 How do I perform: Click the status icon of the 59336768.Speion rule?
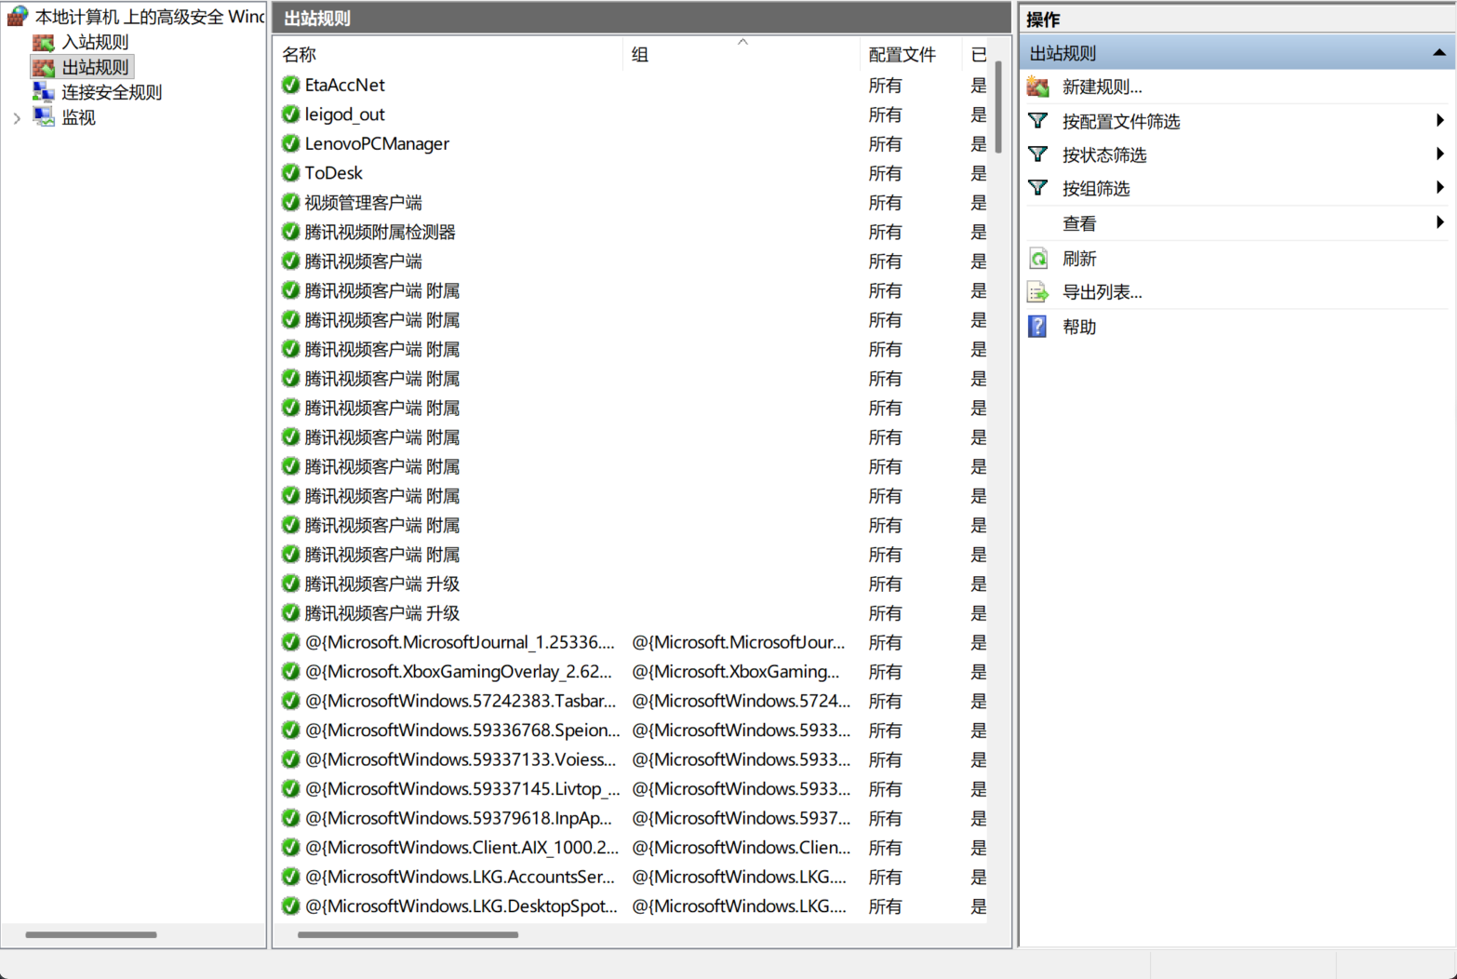point(290,731)
